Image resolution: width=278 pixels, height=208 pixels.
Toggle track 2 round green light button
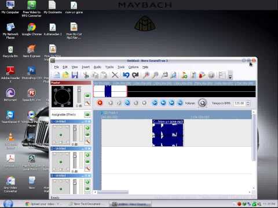tap(87, 155)
